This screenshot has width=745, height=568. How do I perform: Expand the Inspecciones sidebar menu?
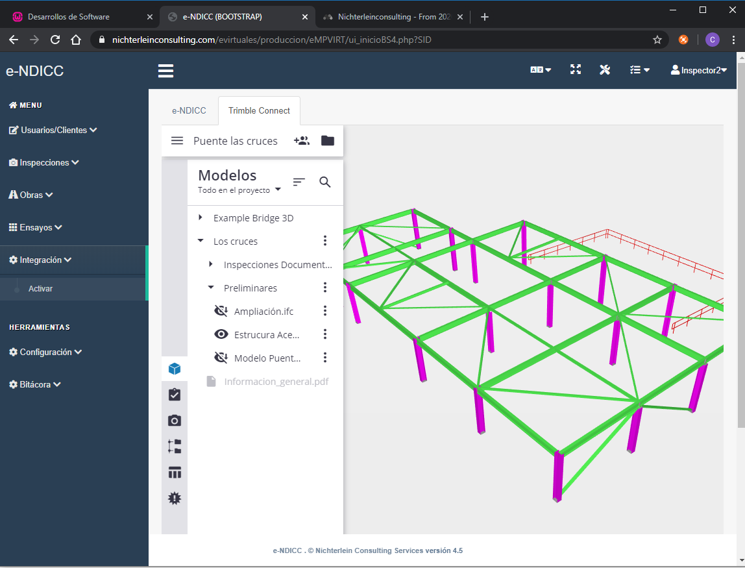(x=44, y=163)
